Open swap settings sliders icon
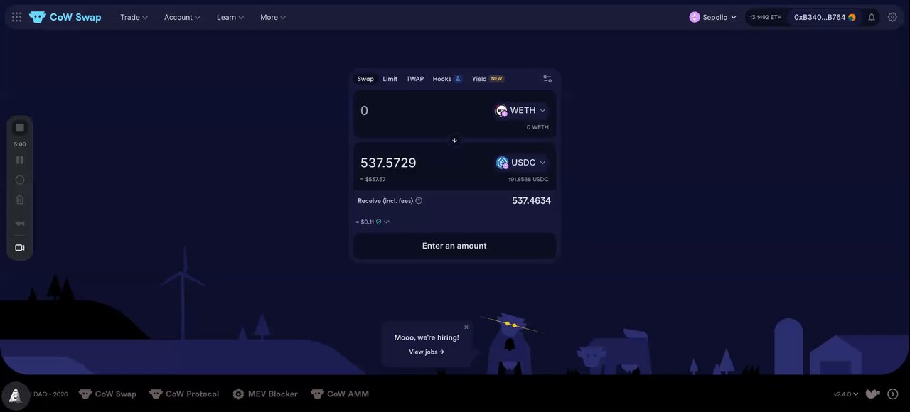The image size is (910, 412). pyautogui.click(x=547, y=79)
